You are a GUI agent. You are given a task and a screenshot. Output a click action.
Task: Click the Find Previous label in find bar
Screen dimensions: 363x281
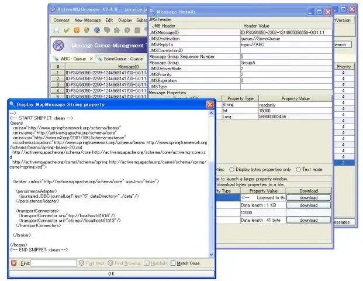(x=128, y=263)
